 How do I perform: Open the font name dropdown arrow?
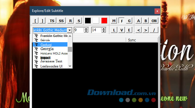click(x=70, y=30)
